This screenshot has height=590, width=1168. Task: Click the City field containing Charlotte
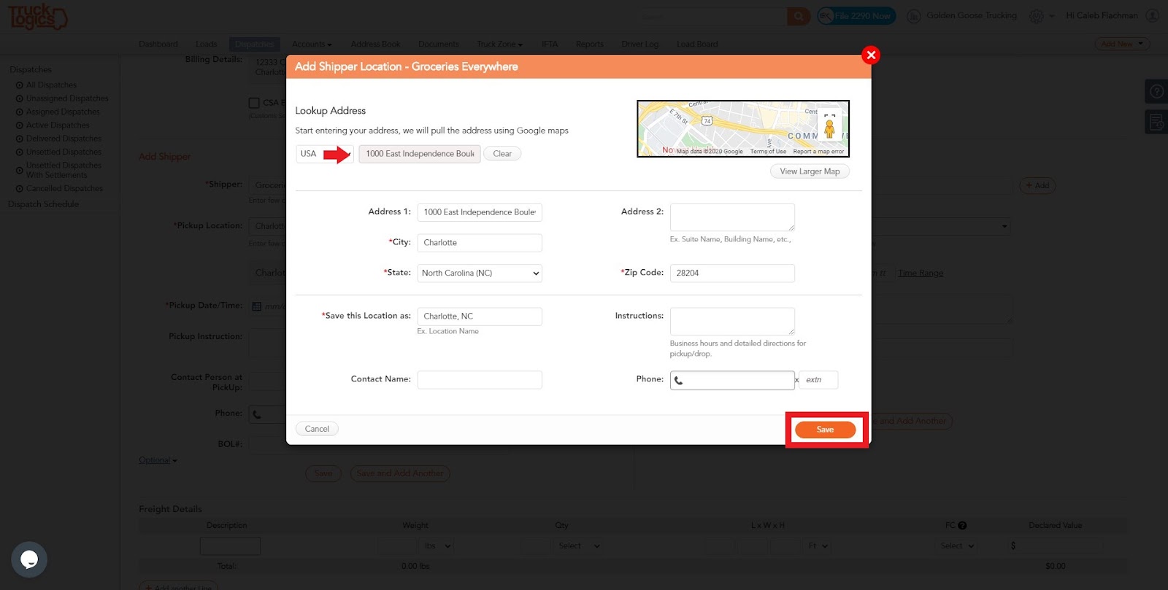(x=480, y=243)
